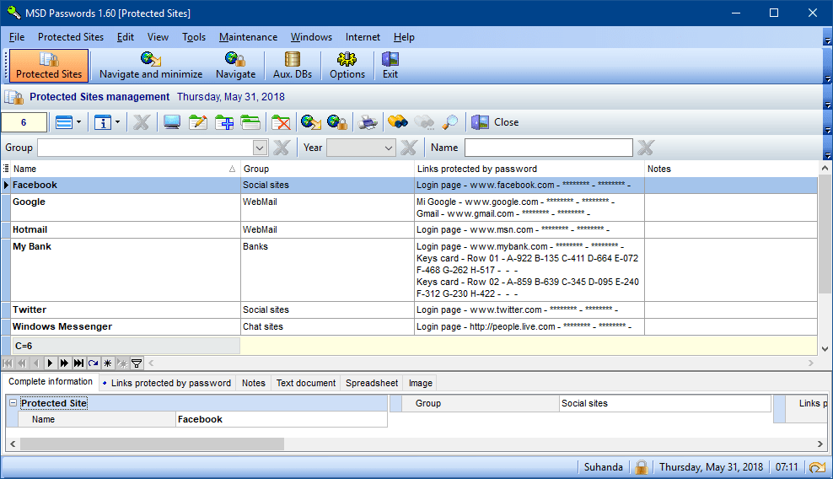Open the view mode list icon
Screen dimensions: 833x479
64,122
